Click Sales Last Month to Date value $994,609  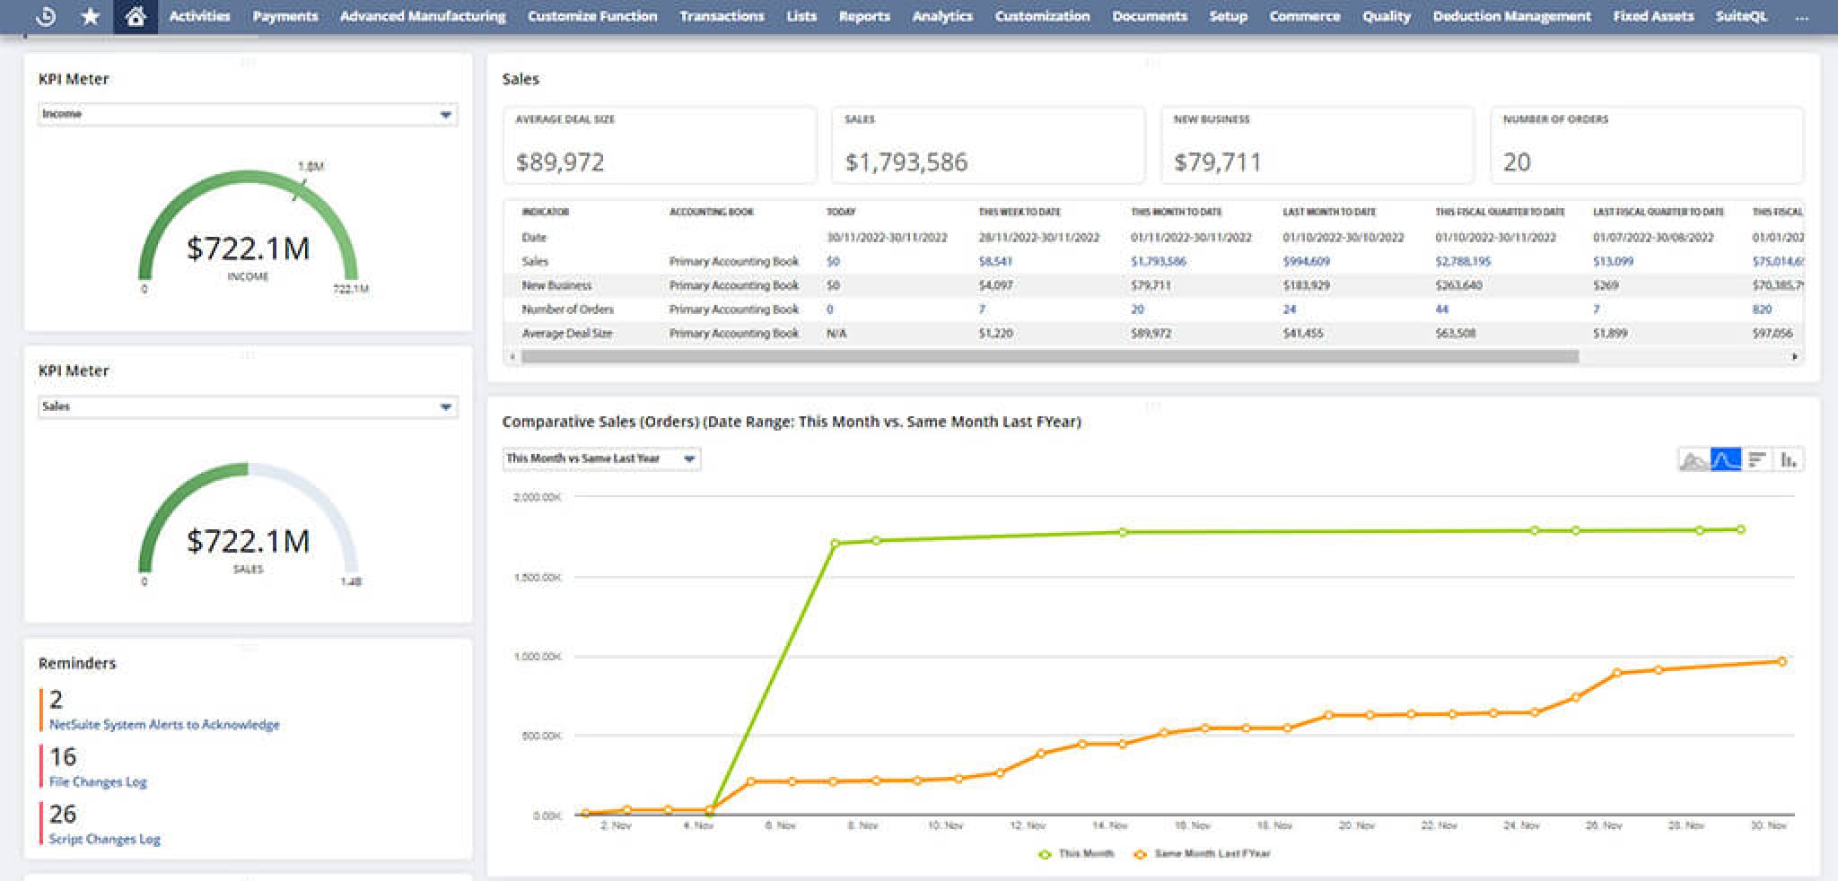1306,262
